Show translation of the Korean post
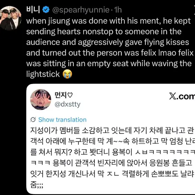This screenshot has width=195, height=195. click(x=62, y=120)
